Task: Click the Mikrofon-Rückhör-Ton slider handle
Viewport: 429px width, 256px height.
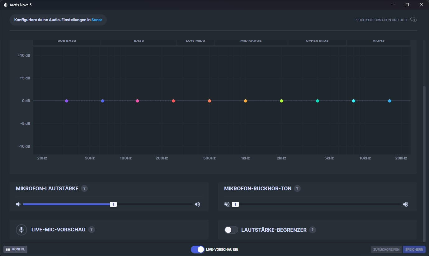Action: pos(235,204)
